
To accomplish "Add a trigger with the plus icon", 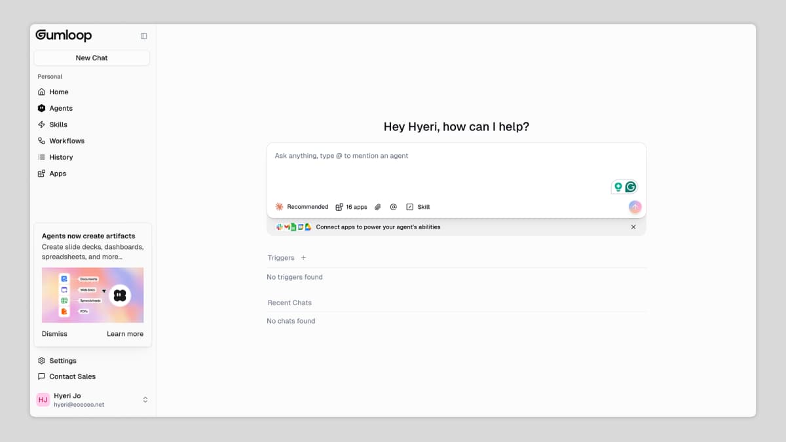I will [x=303, y=258].
